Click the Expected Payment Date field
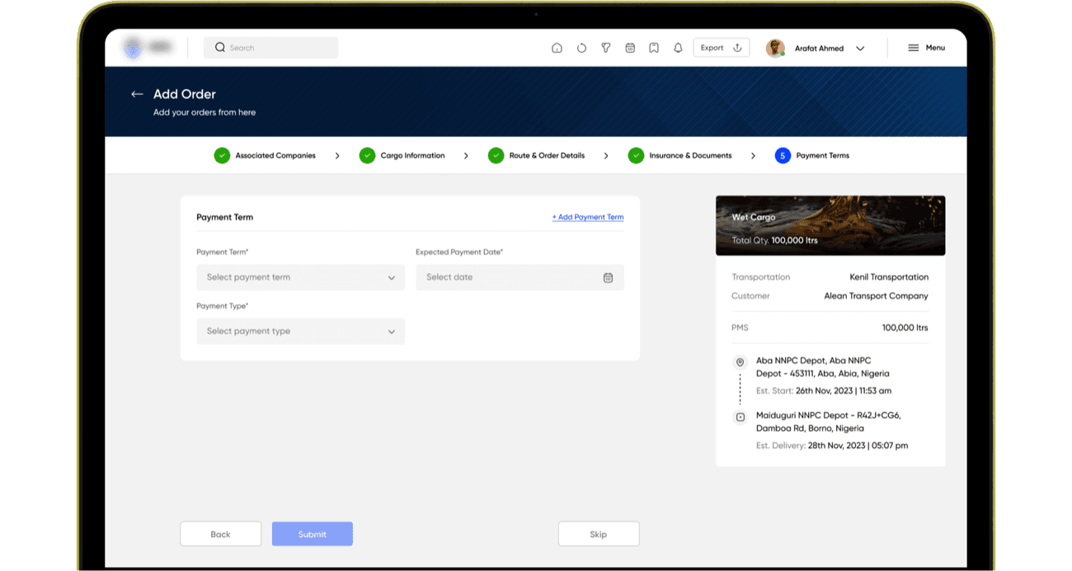The image size is (1072, 571). tap(520, 277)
